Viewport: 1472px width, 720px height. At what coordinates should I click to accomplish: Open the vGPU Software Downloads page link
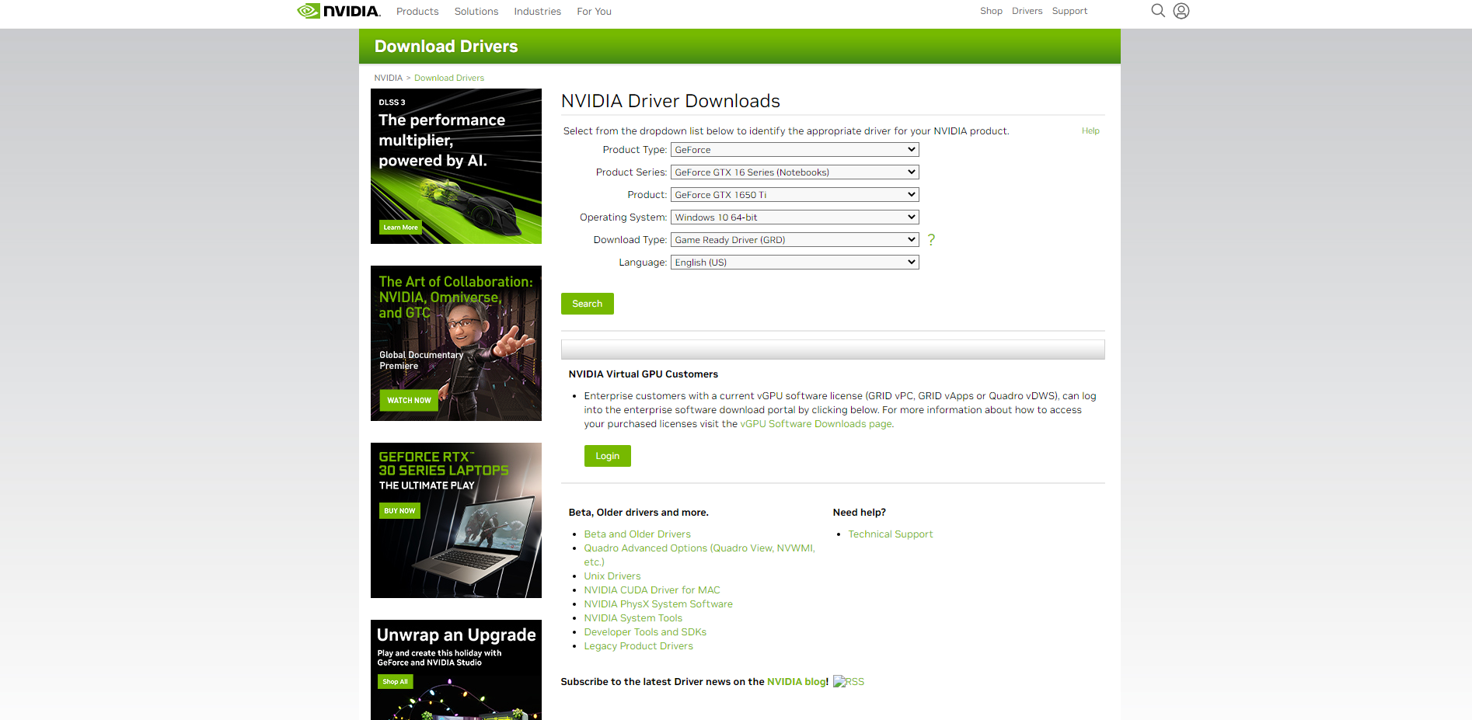coord(816,424)
